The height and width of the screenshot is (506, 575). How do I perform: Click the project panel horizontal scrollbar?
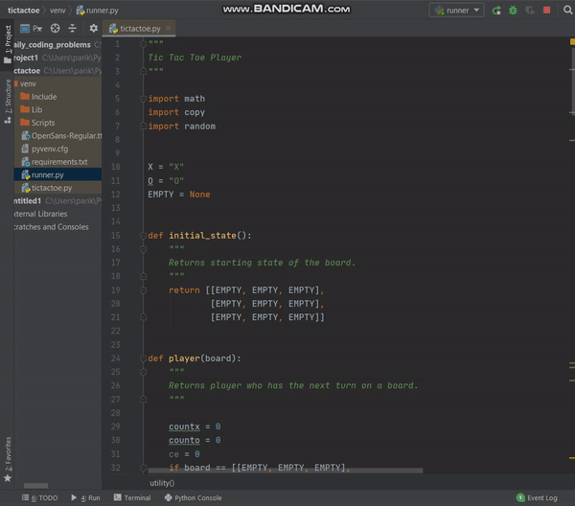pyautogui.click(x=35, y=486)
